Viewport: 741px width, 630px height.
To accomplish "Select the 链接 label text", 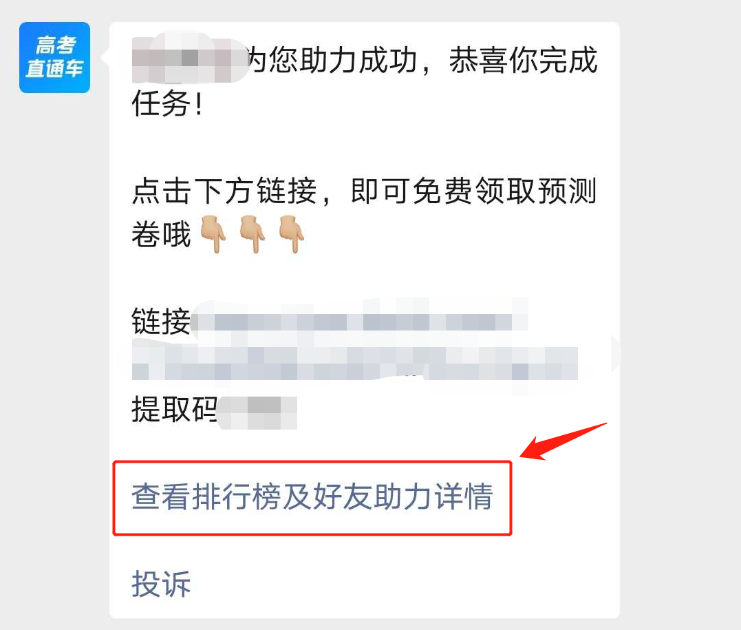I will pyautogui.click(x=161, y=321).
